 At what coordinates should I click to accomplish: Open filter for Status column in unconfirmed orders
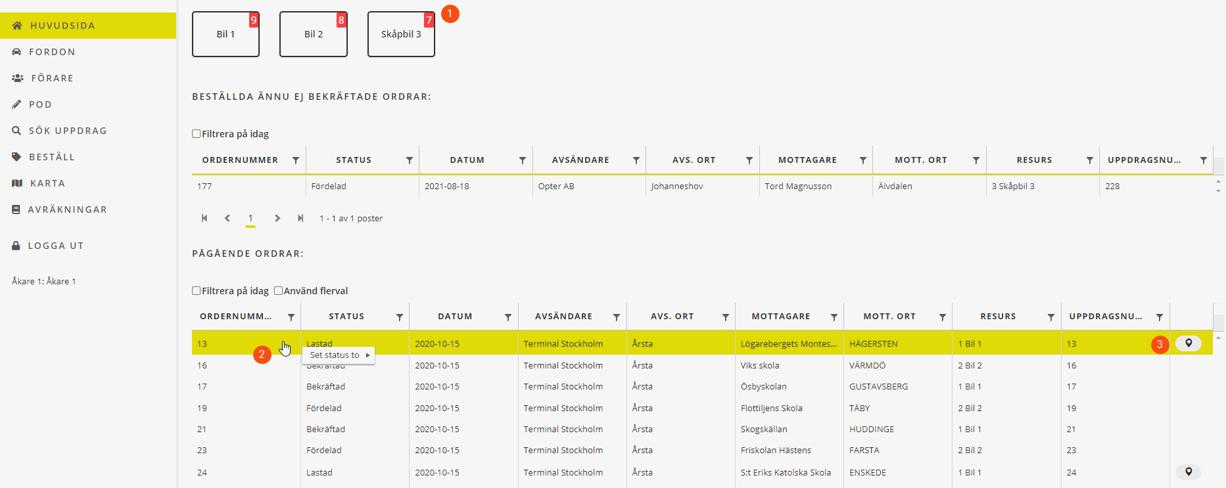(409, 160)
